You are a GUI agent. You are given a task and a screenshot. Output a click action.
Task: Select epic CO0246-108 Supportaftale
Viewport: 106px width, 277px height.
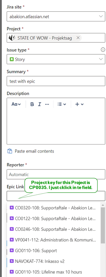coord(54,229)
